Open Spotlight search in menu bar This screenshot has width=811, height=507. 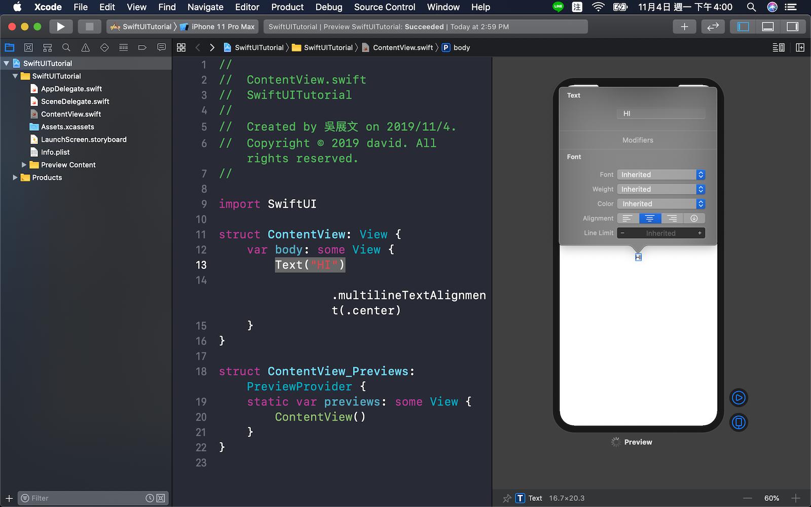pos(752,7)
